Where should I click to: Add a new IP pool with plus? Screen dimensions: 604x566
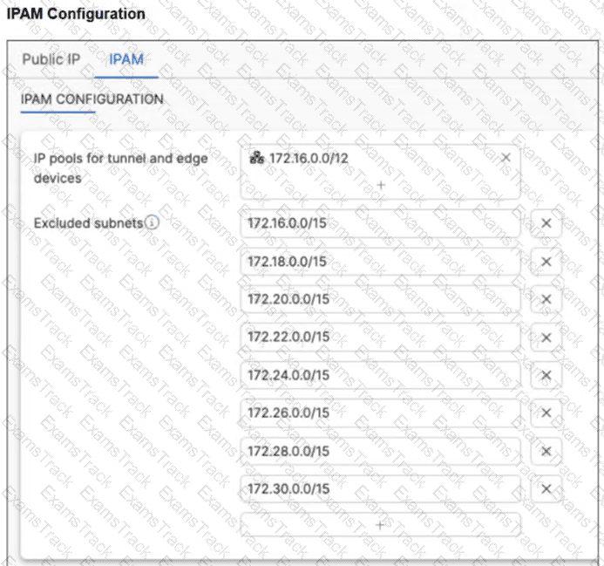(380, 185)
